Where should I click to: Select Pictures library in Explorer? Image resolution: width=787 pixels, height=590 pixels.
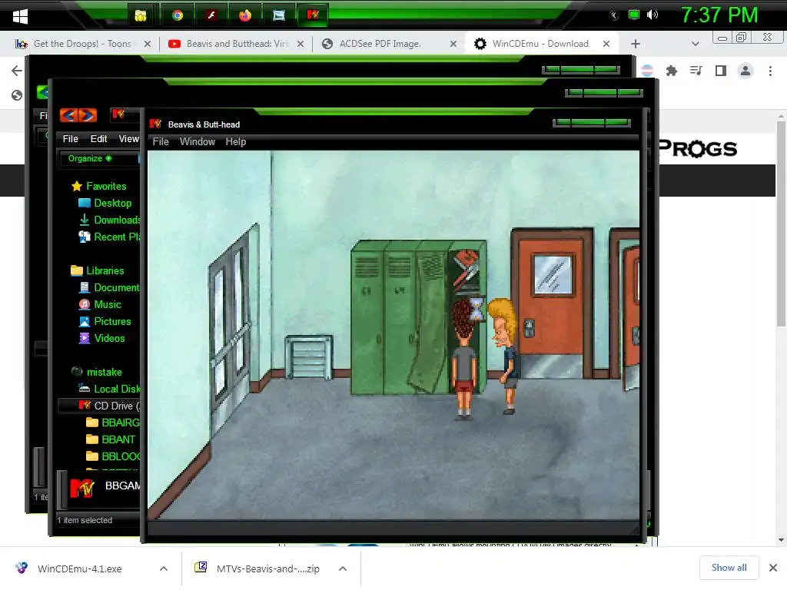tap(105, 321)
